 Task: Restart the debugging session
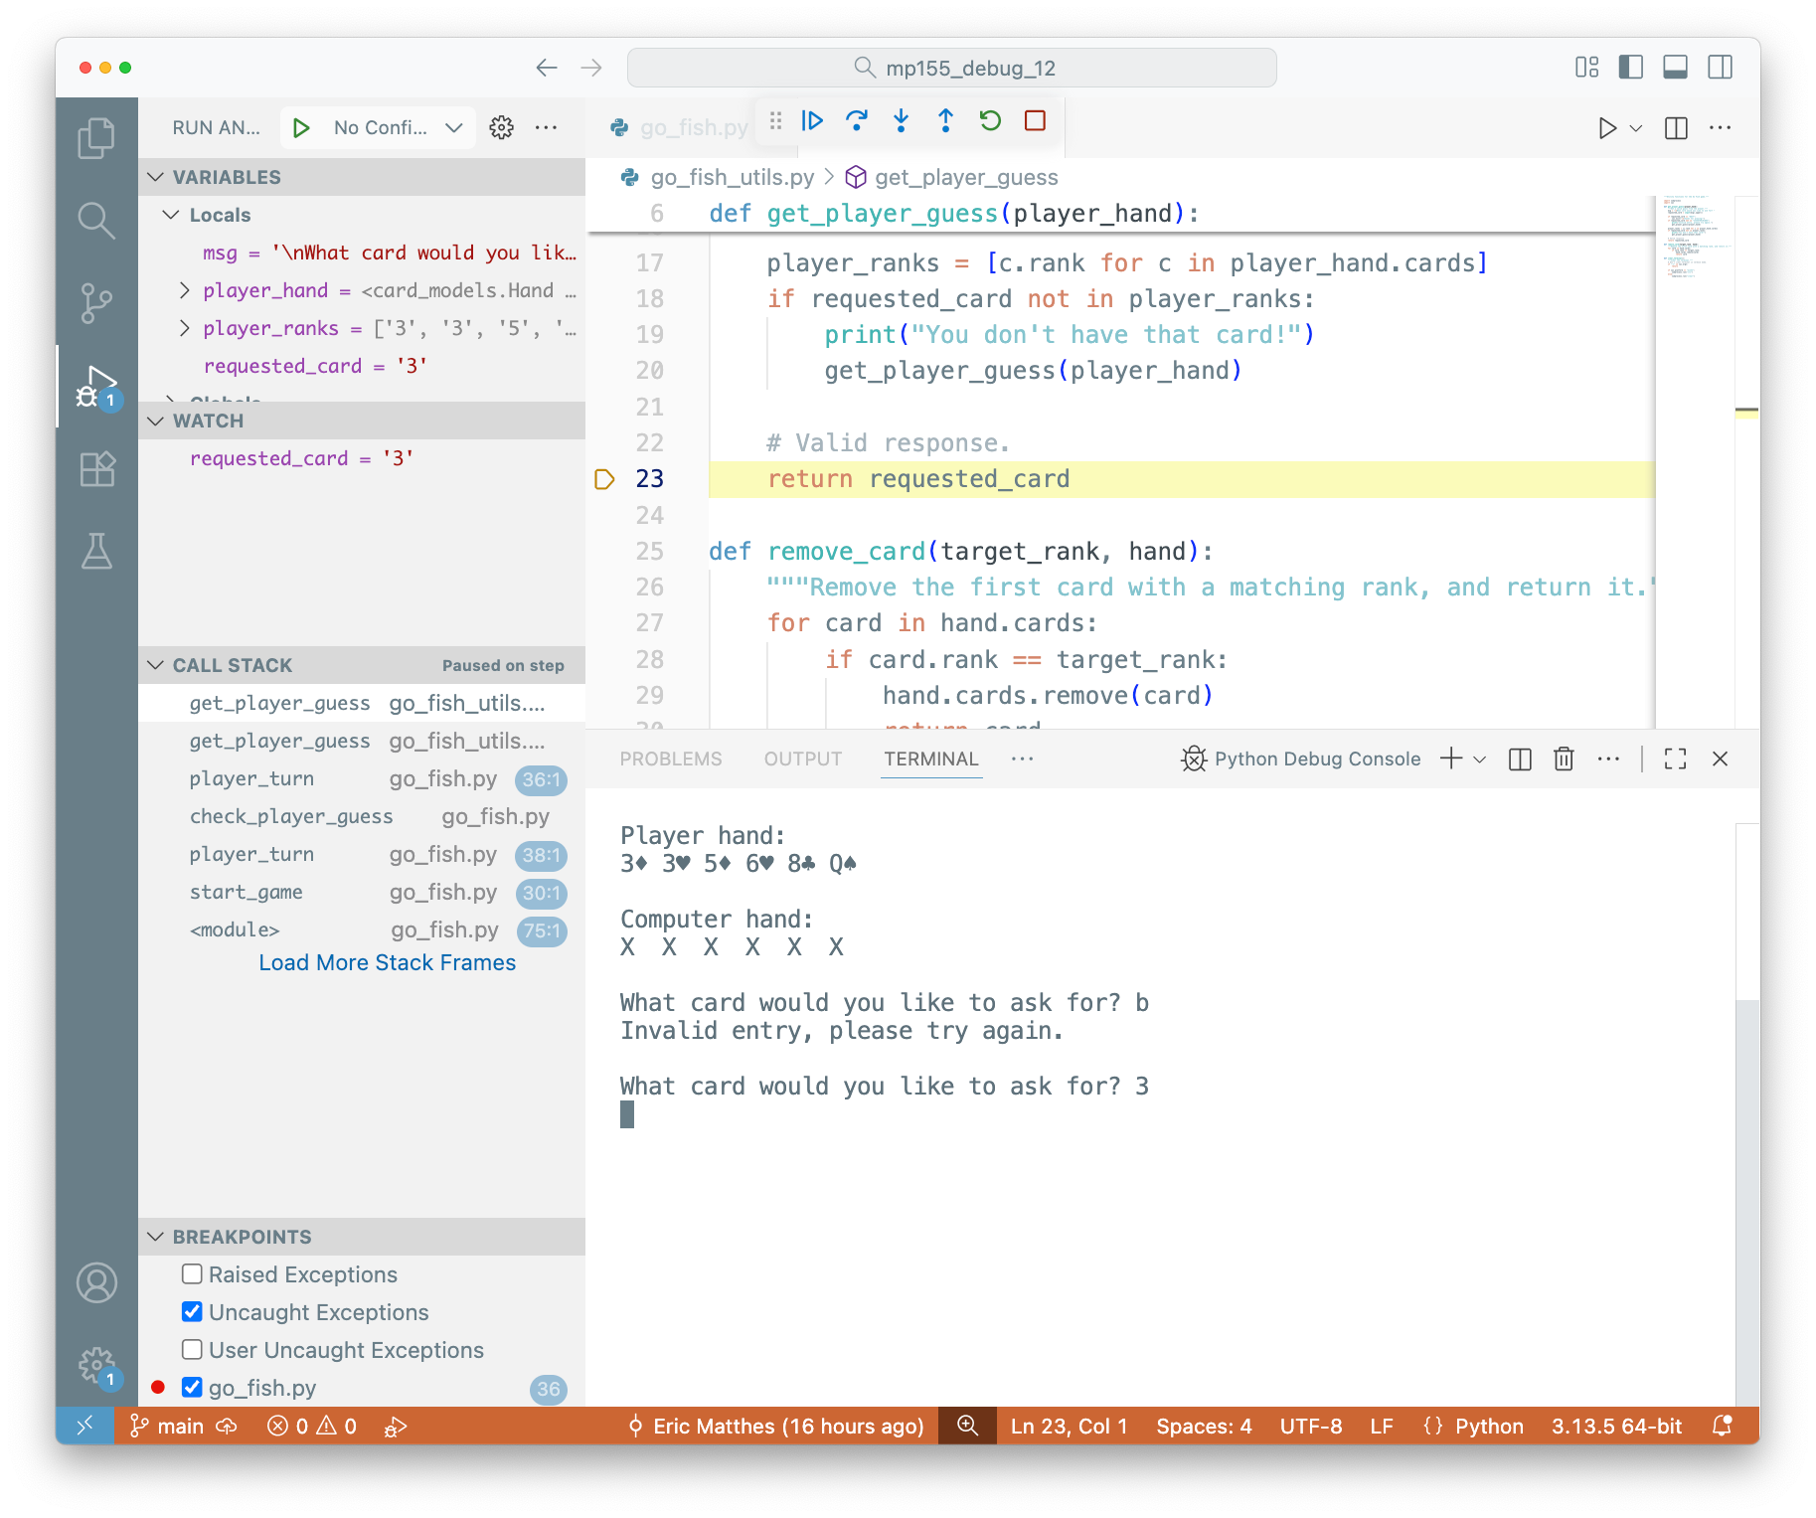point(990,121)
